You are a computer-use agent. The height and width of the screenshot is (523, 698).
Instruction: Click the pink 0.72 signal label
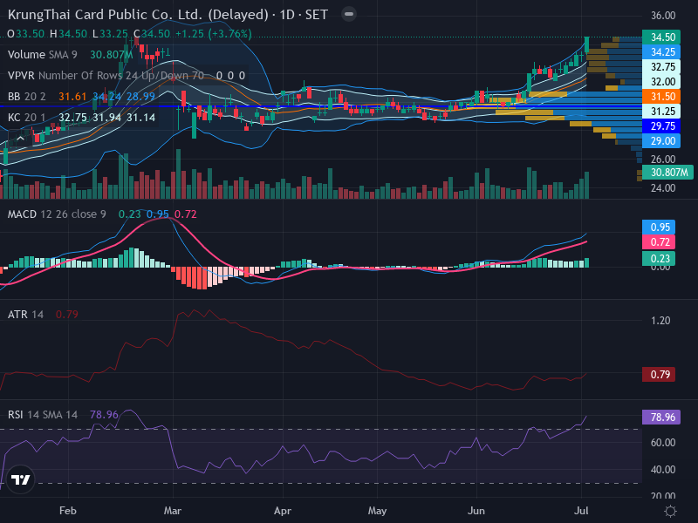(659, 242)
